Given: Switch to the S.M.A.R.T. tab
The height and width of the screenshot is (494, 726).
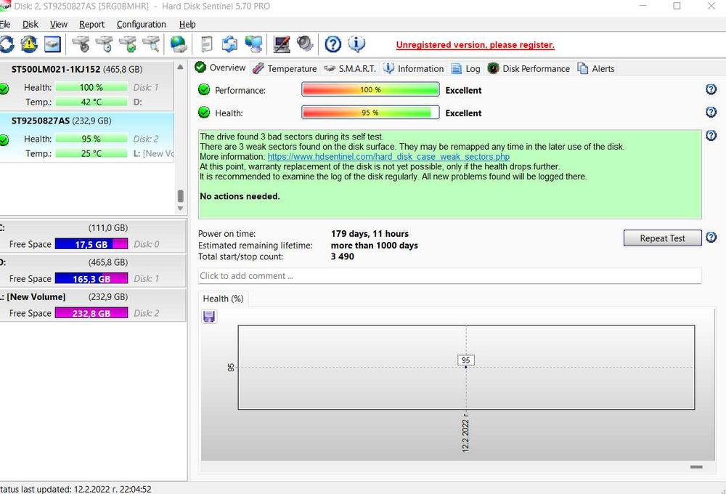Looking at the screenshot, I should tap(350, 68).
